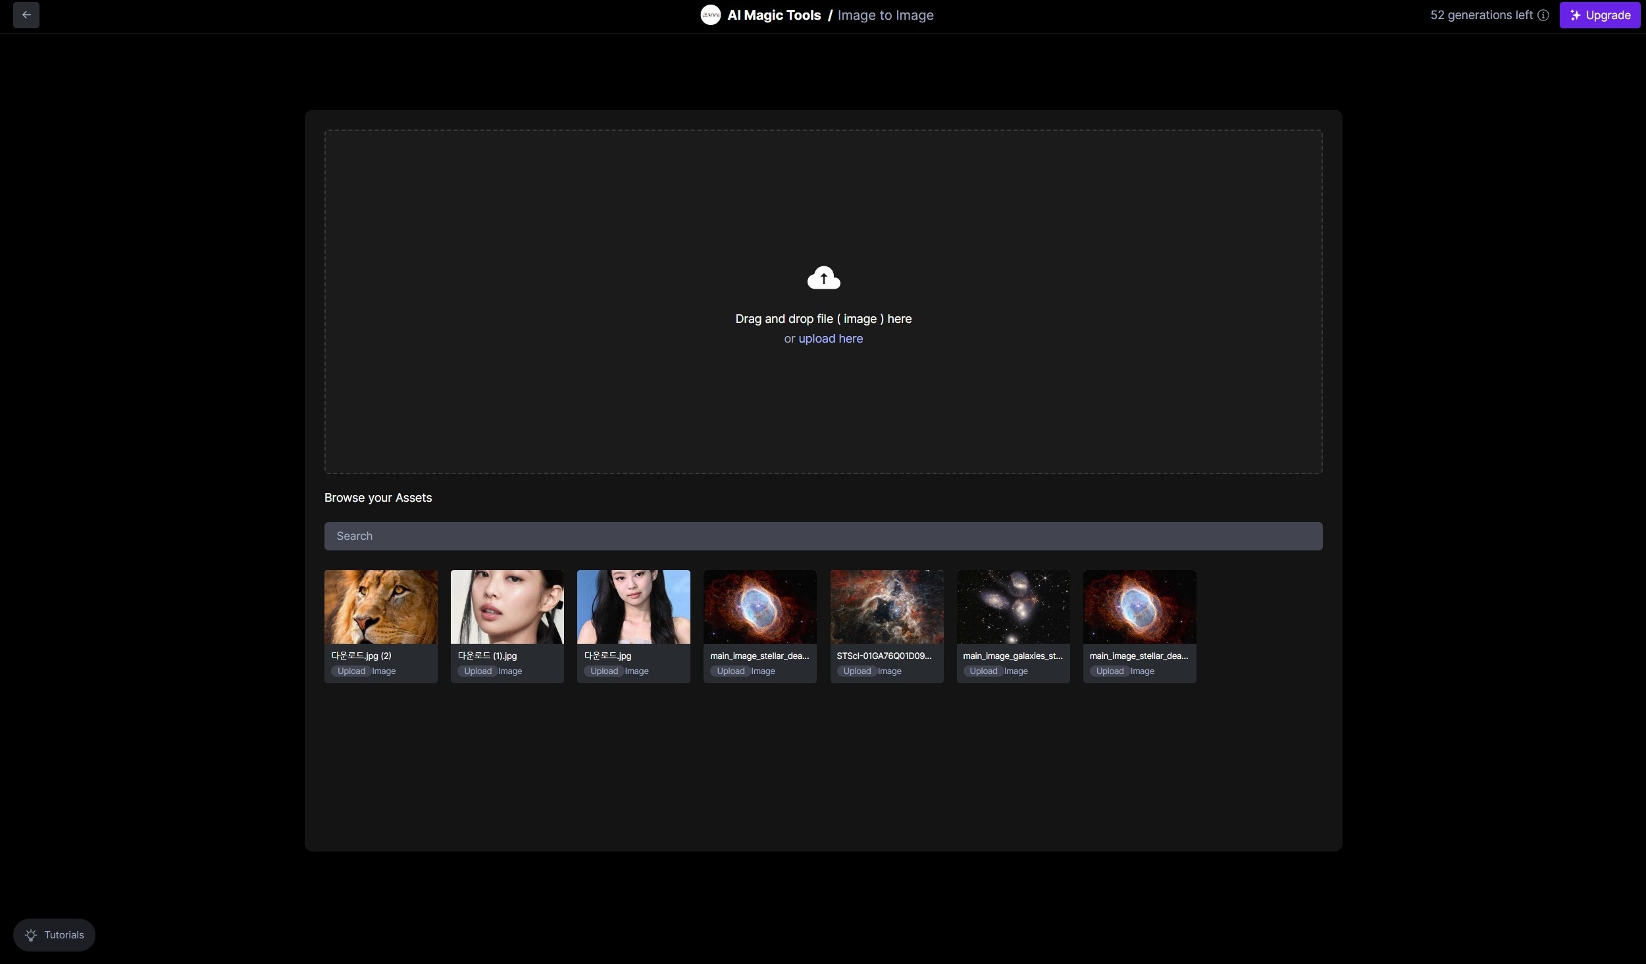Select last main_image_stellar_dea nebula thumbnail
Screen dimensions: 1646x964
[x=1139, y=606]
